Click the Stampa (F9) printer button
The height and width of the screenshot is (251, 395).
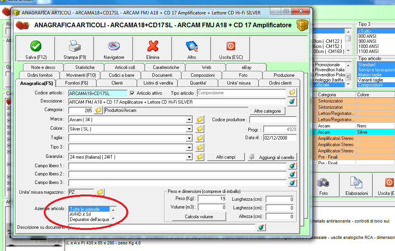tap(75, 49)
